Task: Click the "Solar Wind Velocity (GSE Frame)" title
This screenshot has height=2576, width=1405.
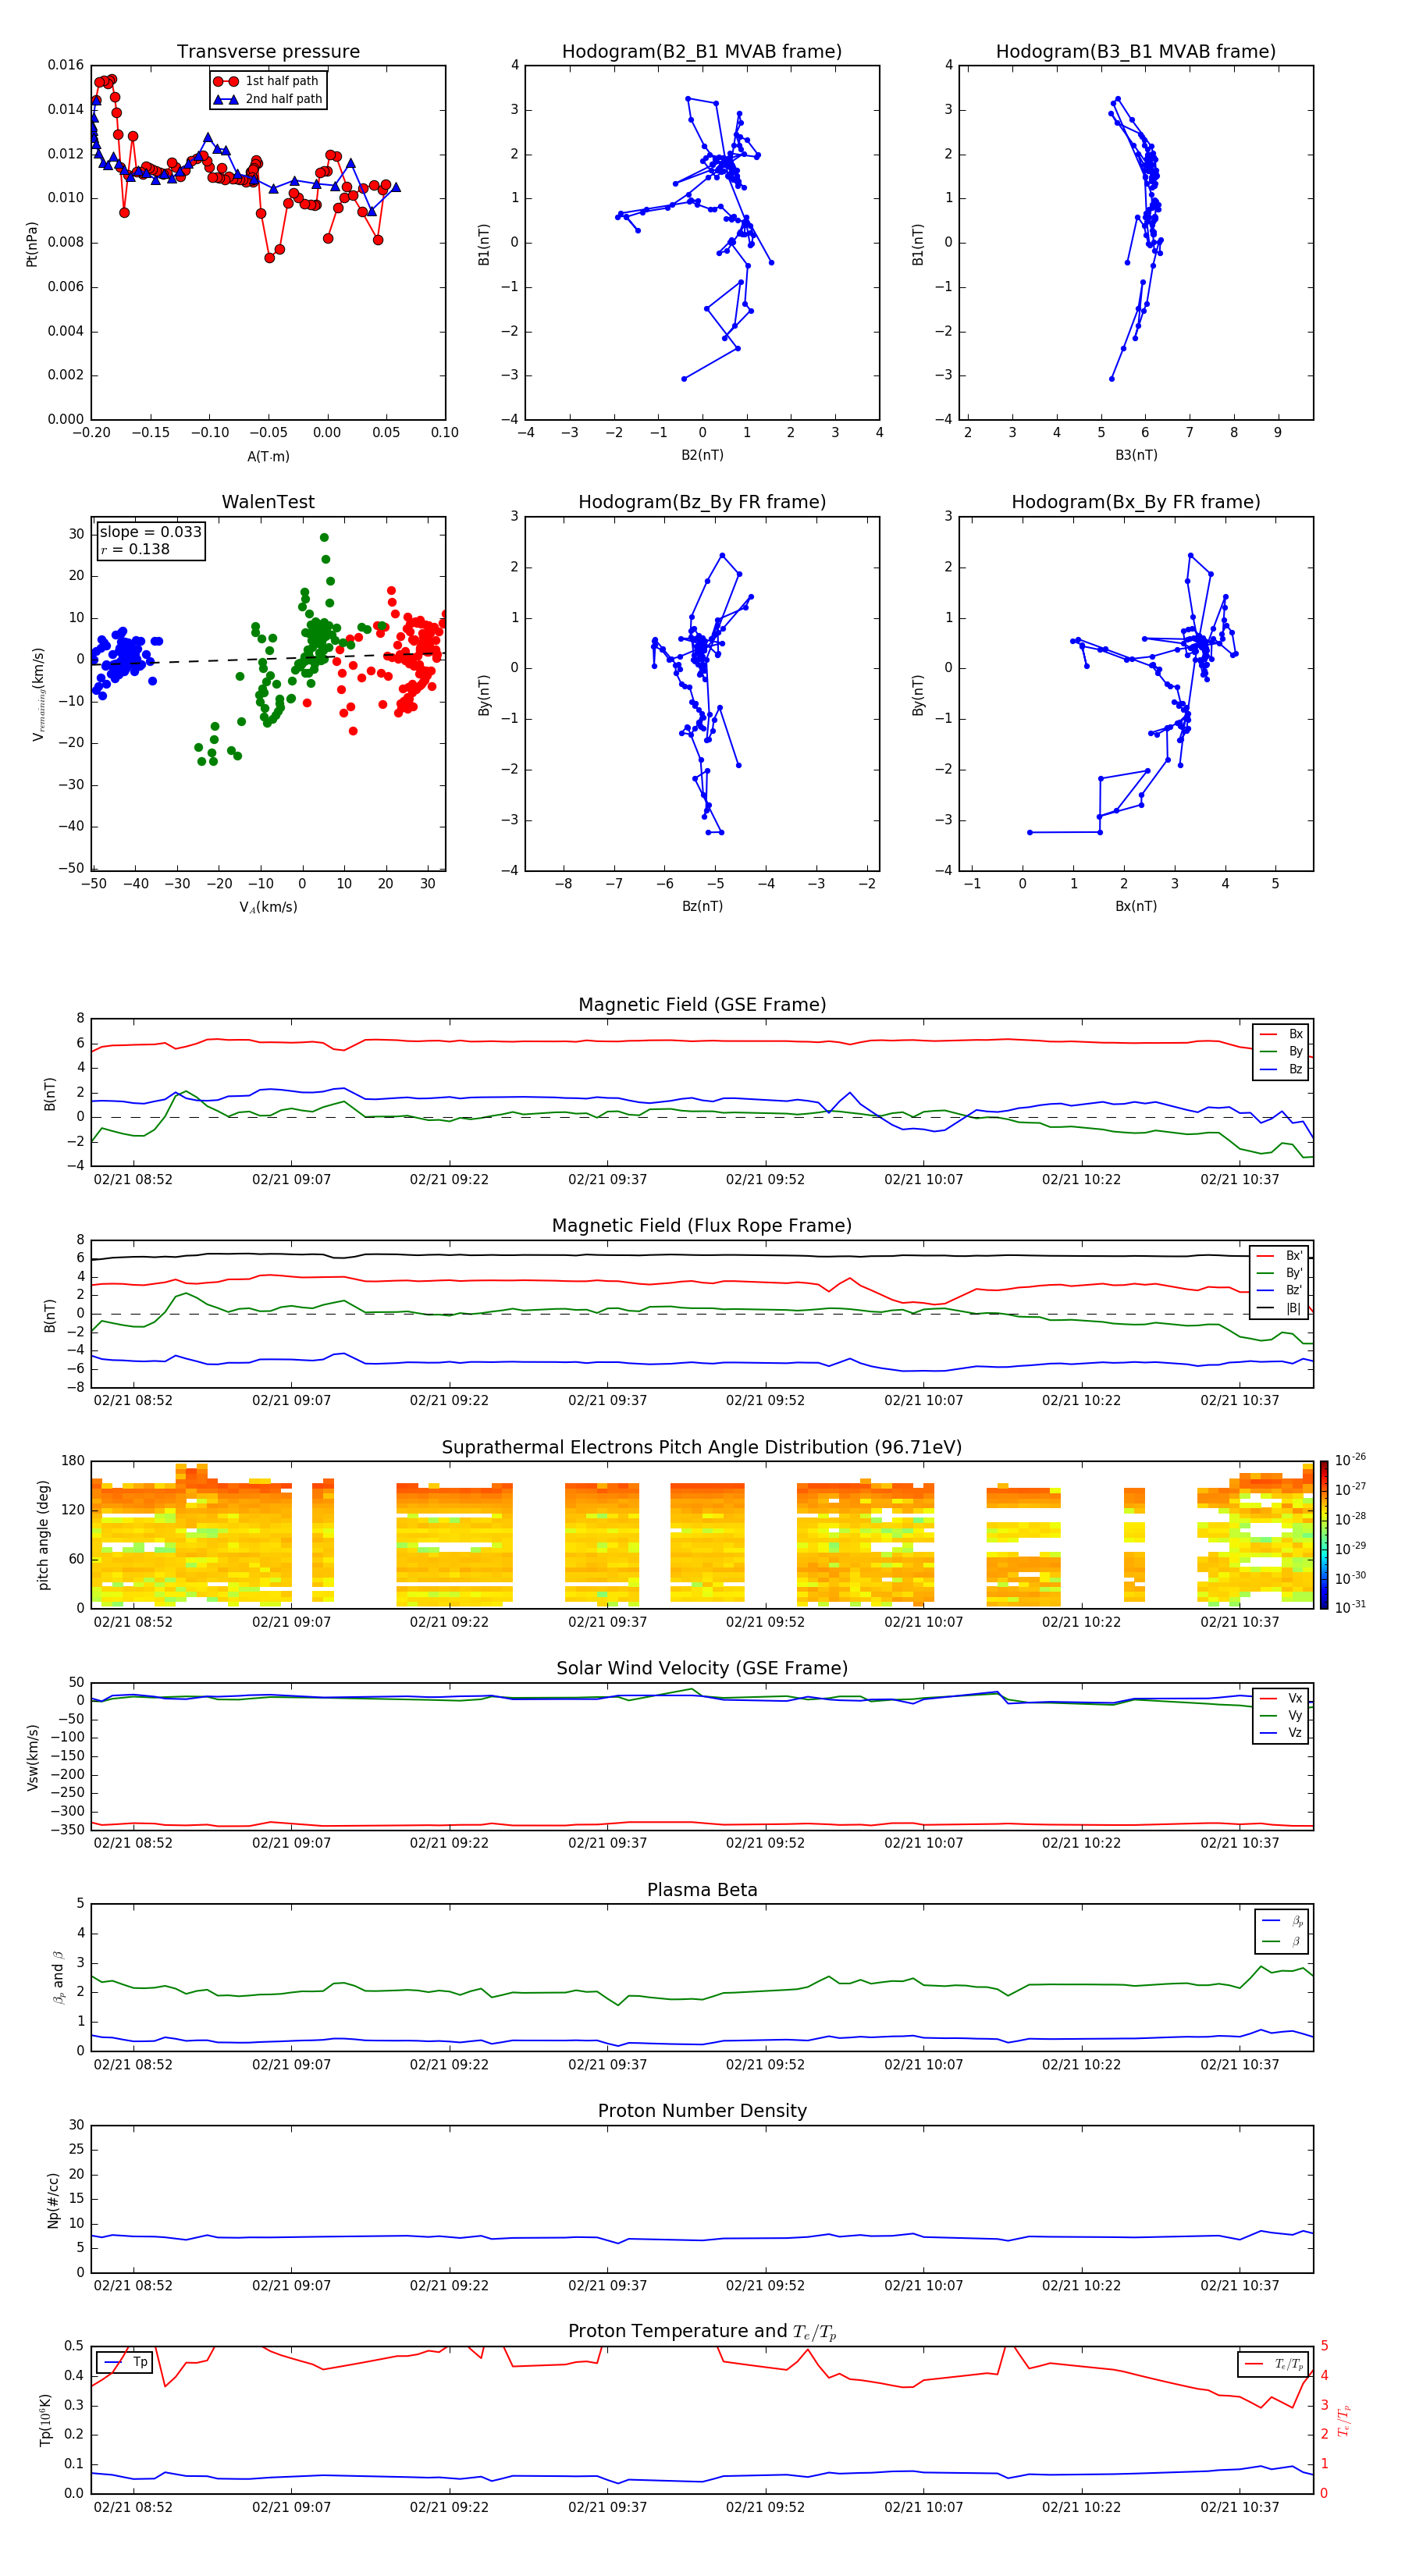Action: coord(702,1668)
